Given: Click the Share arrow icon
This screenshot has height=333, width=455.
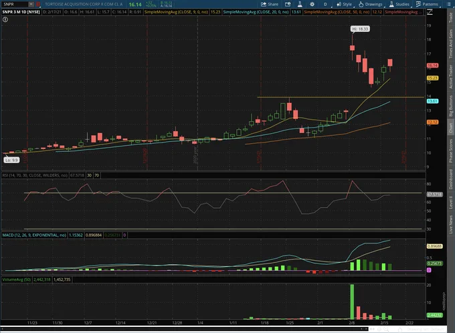Looking at the screenshot, I should pyautogui.click(x=264, y=5).
